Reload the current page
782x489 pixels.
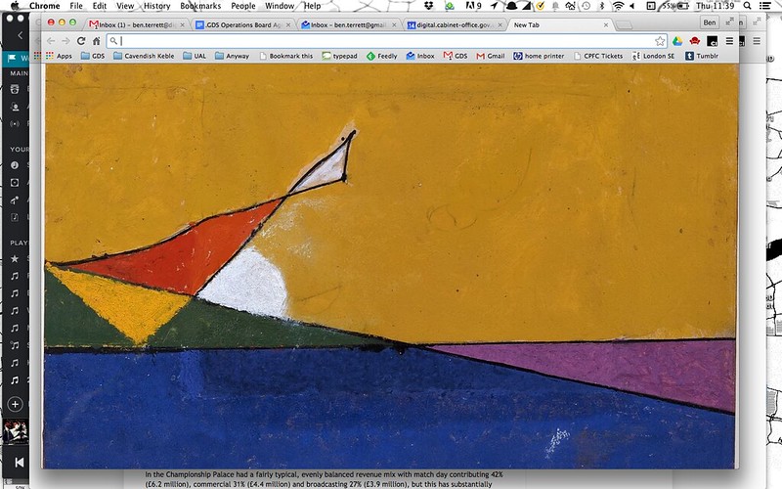[x=81, y=41]
